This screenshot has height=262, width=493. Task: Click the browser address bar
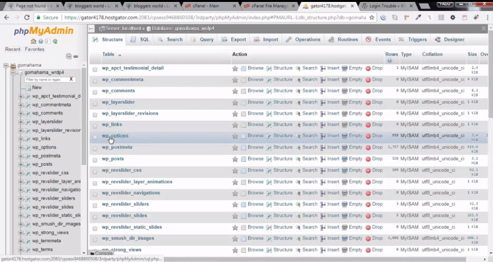click(215, 18)
